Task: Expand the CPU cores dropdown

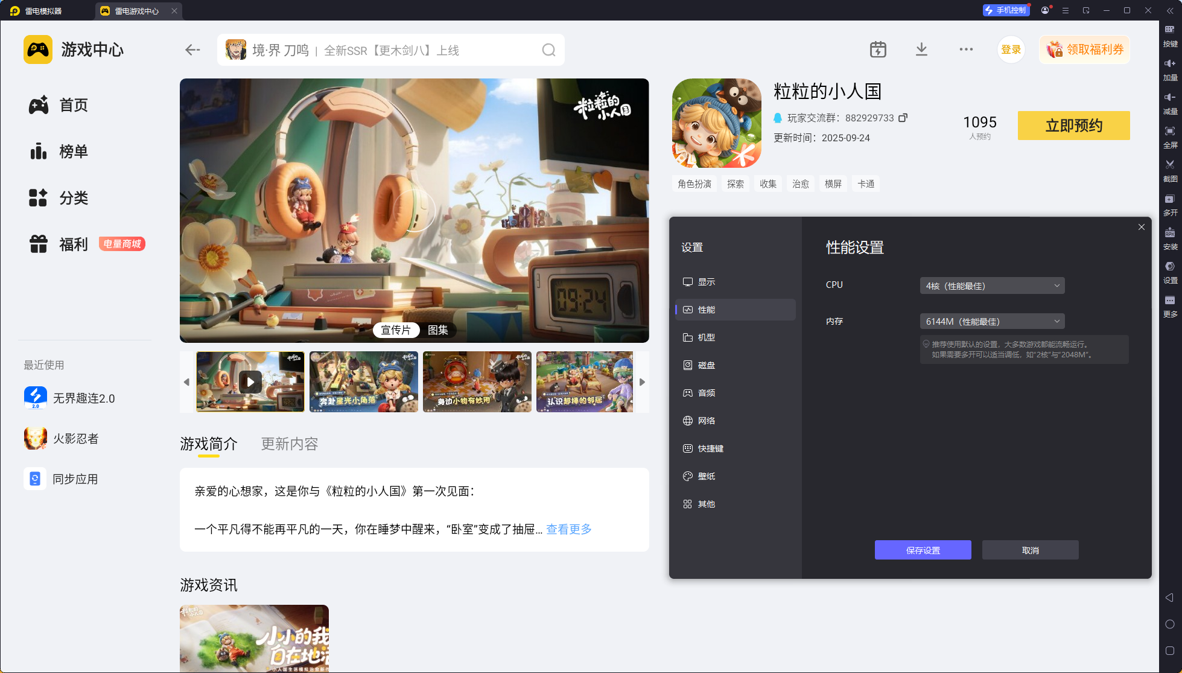Action: point(992,285)
